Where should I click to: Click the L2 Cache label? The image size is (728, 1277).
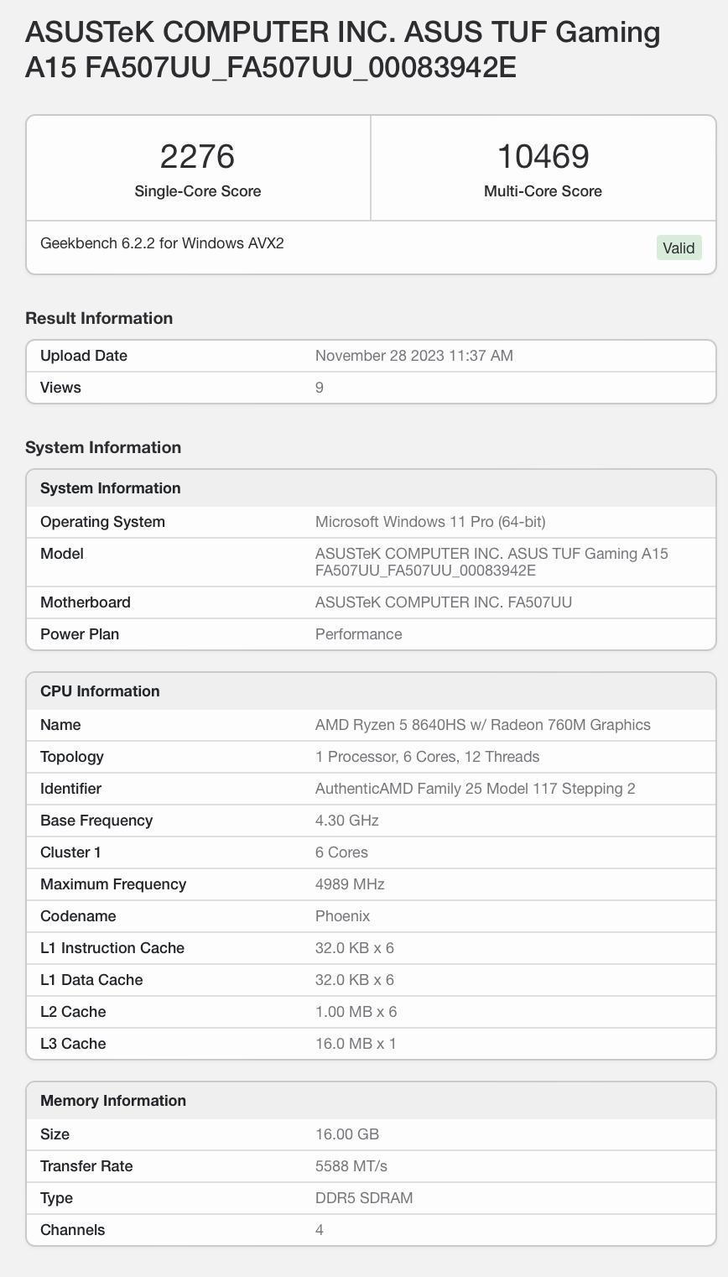tap(73, 1012)
